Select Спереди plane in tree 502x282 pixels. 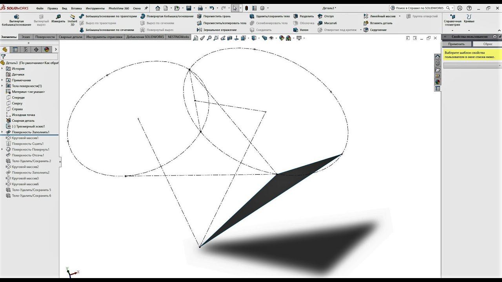tap(15, 98)
